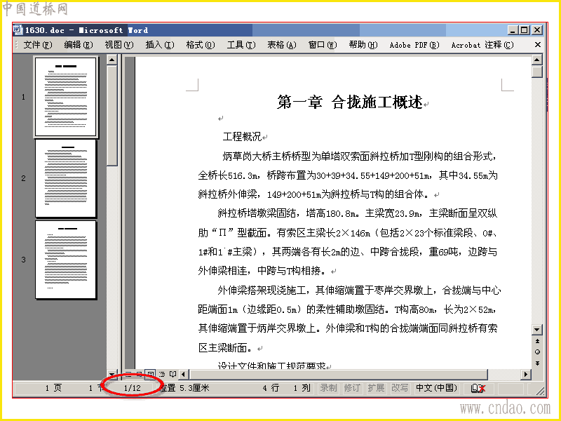
Task: Switch to Reading Layout view button
Action: pos(173,375)
